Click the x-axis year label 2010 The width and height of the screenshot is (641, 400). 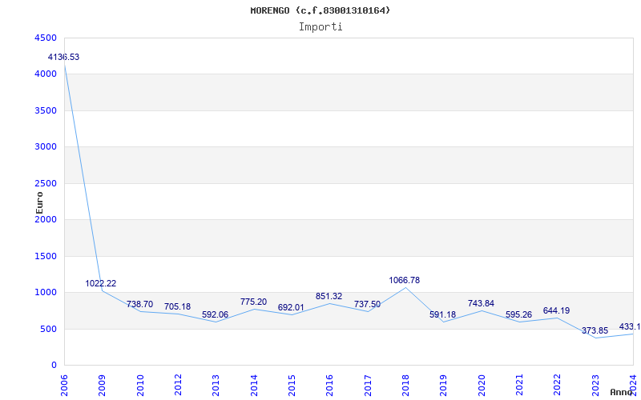point(140,385)
